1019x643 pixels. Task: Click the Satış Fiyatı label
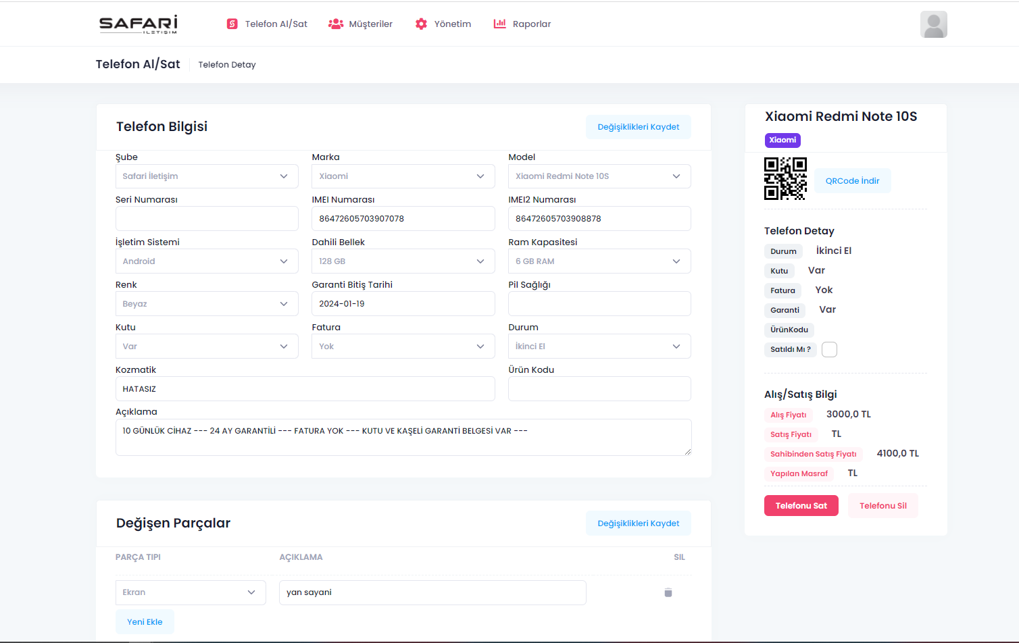coord(791,435)
